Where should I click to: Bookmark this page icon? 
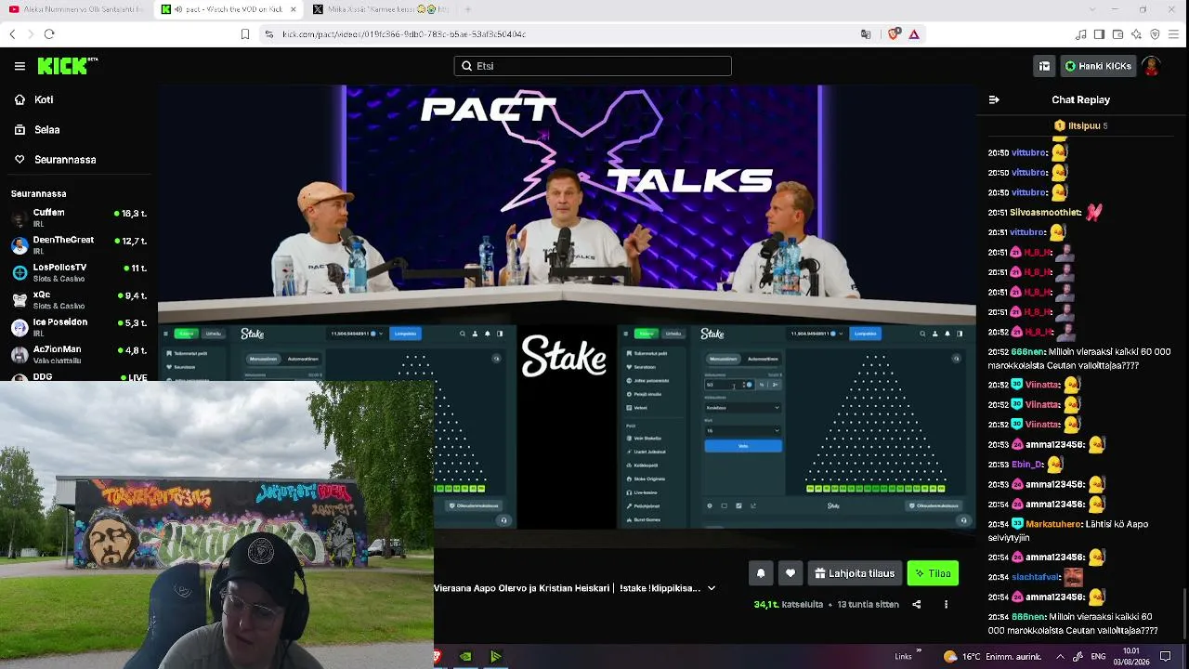coord(245,34)
